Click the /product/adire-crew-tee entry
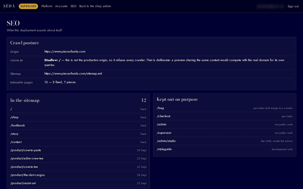303x189 pixels. point(78,158)
